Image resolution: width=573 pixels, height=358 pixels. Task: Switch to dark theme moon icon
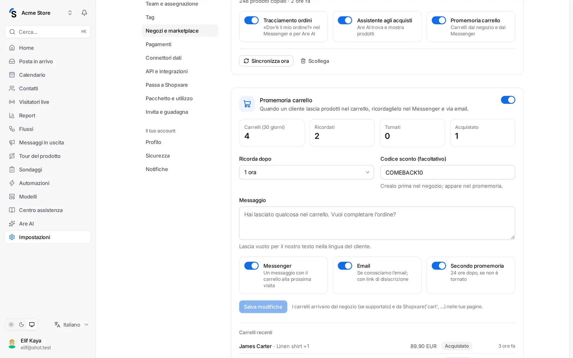coord(21,325)
